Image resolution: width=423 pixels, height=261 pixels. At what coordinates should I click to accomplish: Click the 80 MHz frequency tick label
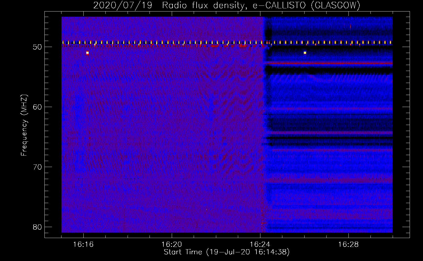(x=38, y=227)
